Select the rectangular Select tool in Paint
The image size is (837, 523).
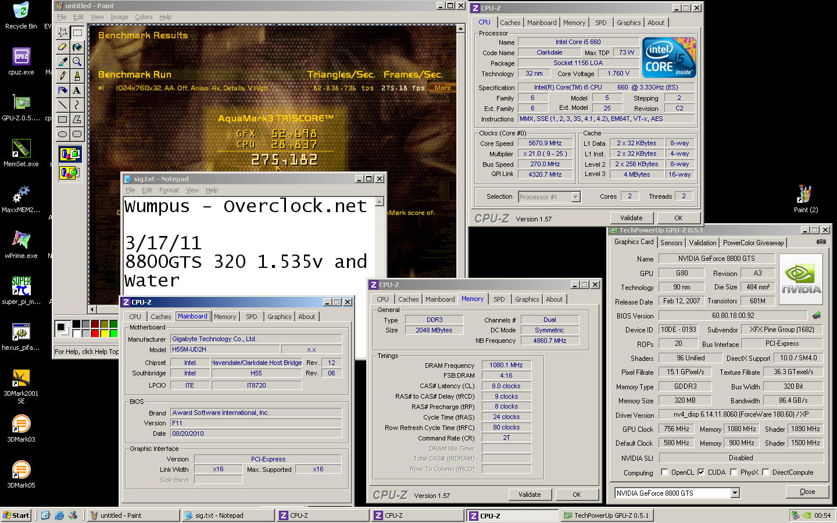coord(77,33)
